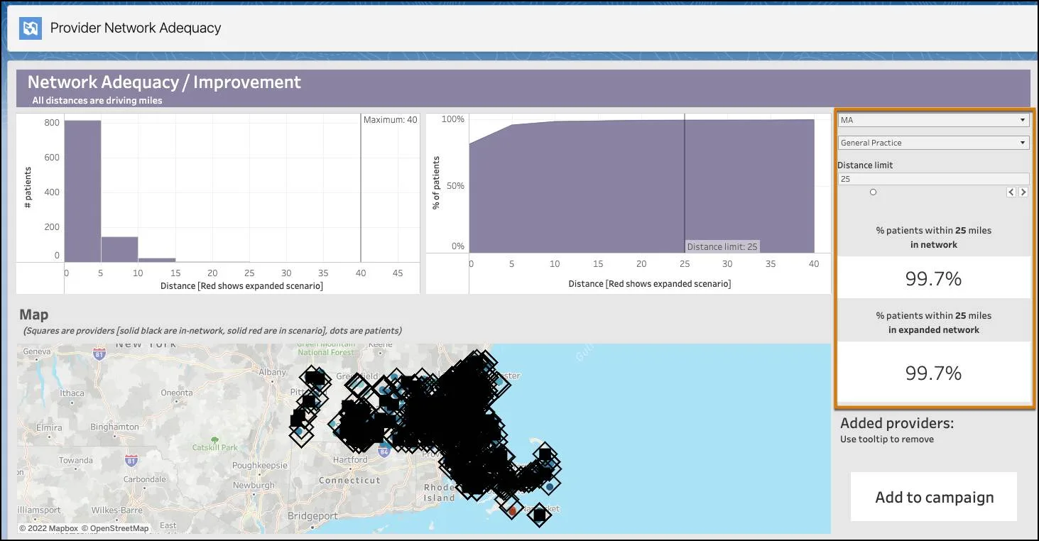Click the Added providers heading
The image size is (1039, 541).
tap(897, 423)
